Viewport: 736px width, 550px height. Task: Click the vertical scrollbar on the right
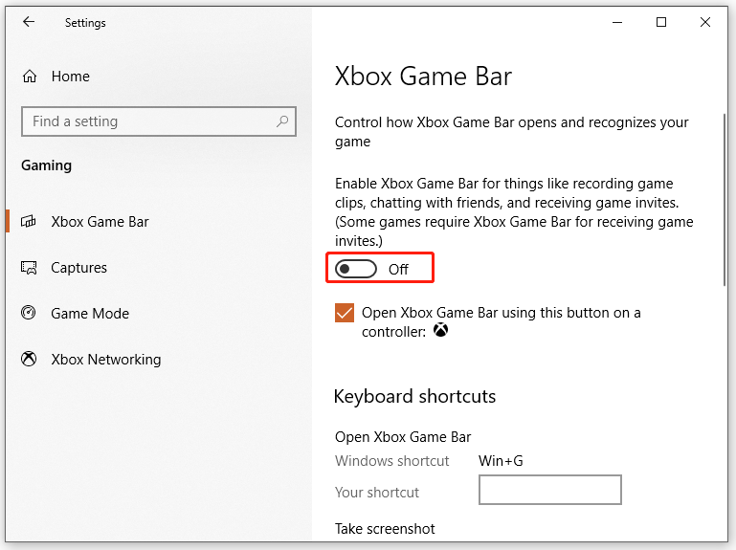coord(725,200)
